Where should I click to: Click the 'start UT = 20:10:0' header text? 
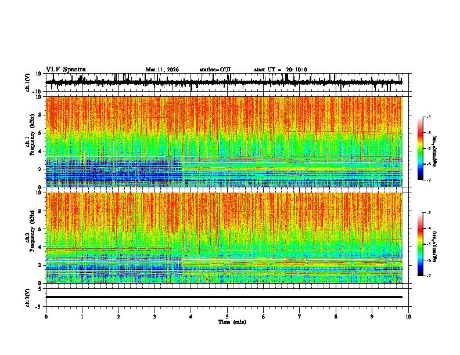click(x=281, y=70)
